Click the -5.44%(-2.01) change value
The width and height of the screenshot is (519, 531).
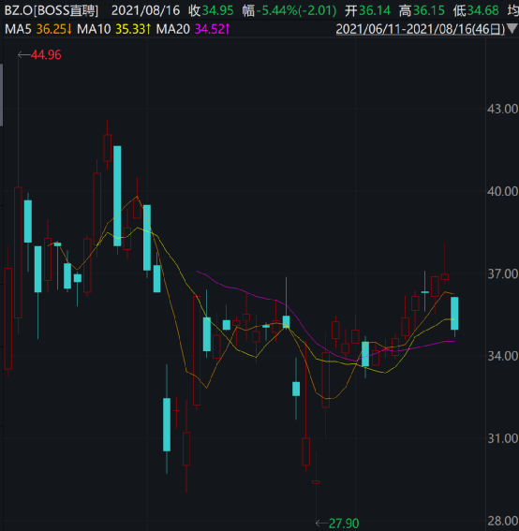coord(296,11)
